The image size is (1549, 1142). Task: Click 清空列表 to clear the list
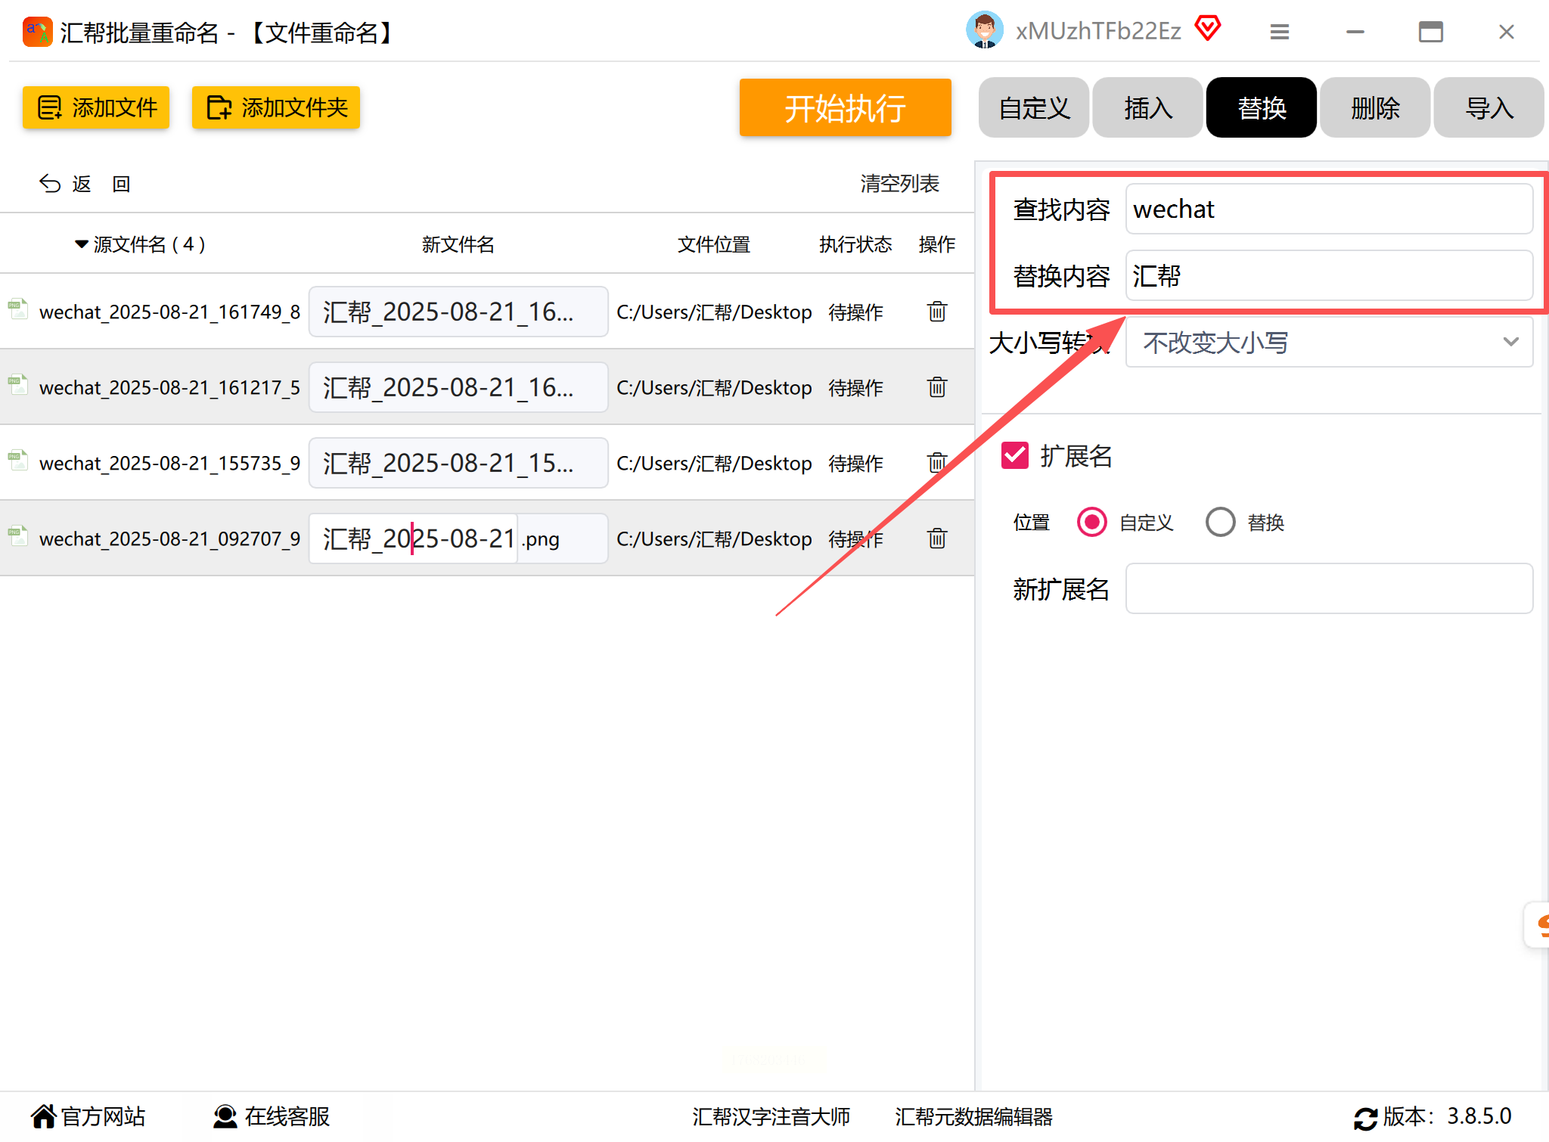(x=899, y=184)
